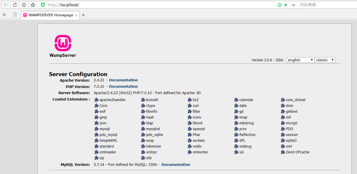Click the 'xmlwriter' extension name
Screen dimensions: 357x174
tap(200, 152)
